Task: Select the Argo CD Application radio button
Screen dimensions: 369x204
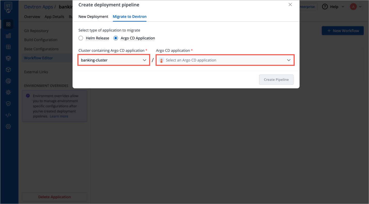Action: (x=116, y=38)
